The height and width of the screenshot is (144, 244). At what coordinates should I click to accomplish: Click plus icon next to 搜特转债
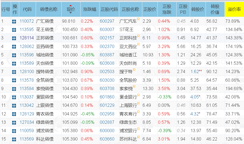[14, 72]
